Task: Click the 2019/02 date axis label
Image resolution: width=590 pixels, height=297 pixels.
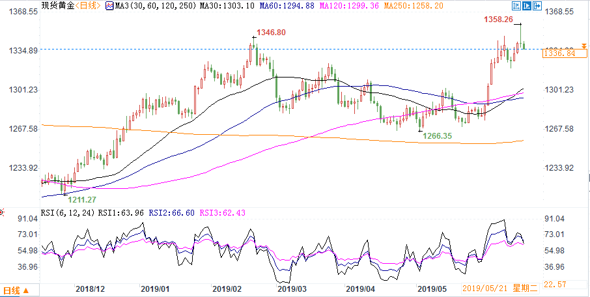Action: (227, 289)
